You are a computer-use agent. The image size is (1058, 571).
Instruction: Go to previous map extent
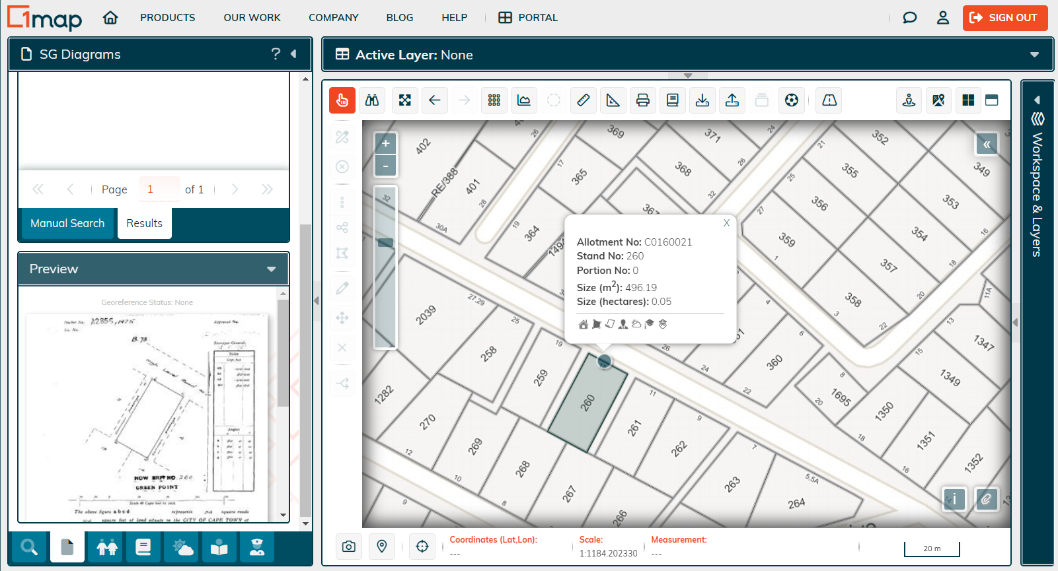pos(435,100)
